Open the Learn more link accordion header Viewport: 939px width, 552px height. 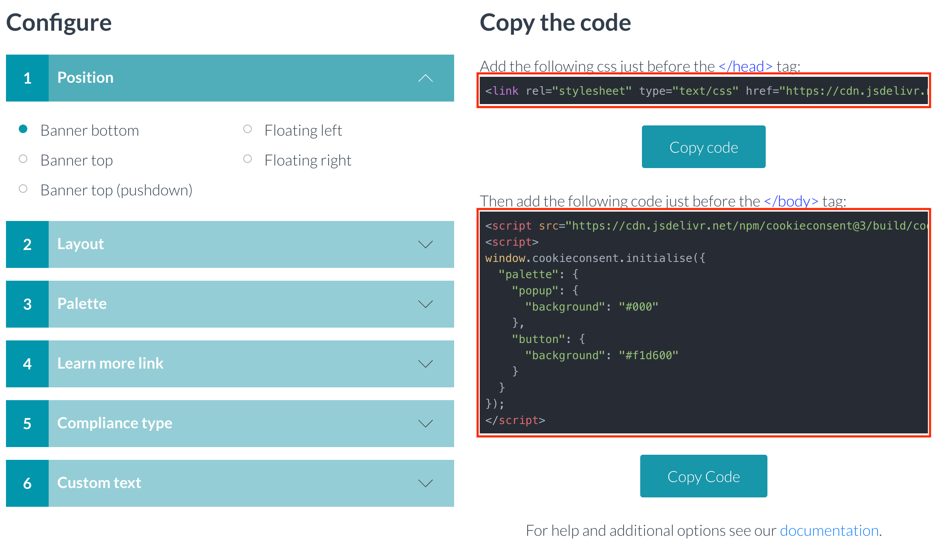pyautogui.click(x=230, y=364)
